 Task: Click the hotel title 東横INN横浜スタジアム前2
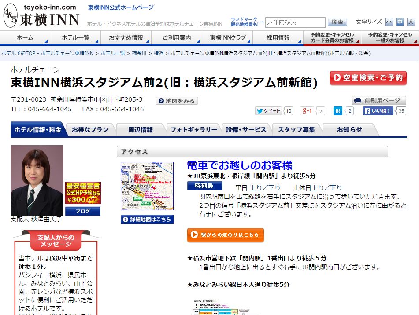[164, 82]
